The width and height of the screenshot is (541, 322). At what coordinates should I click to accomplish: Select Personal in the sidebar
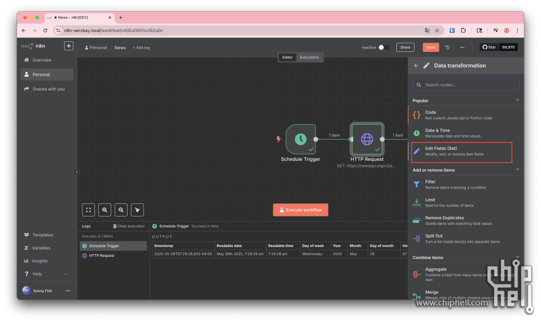tap(47, 75)
